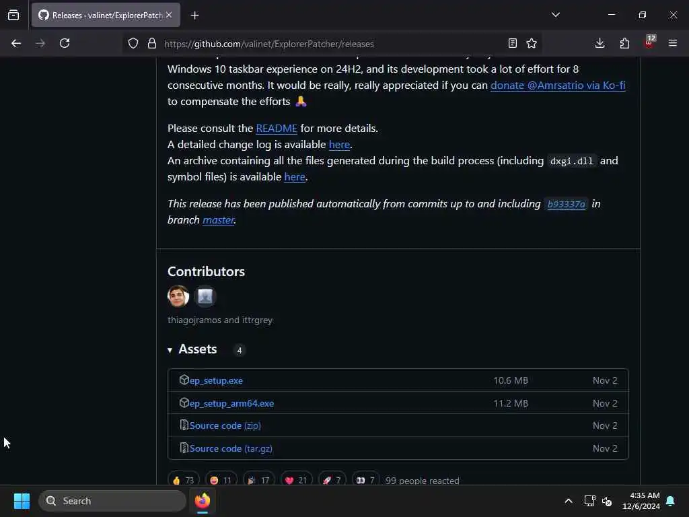Click the archive icon beside Source code (tar.gz)
Screen dimensions: 689x517
pyautogui.click(x=184, y=448)
